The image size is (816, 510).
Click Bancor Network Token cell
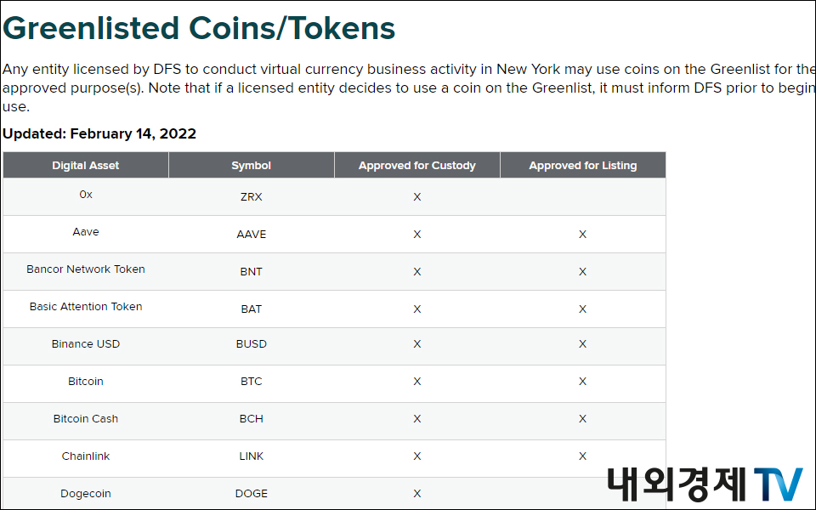(x=86, y=269)
